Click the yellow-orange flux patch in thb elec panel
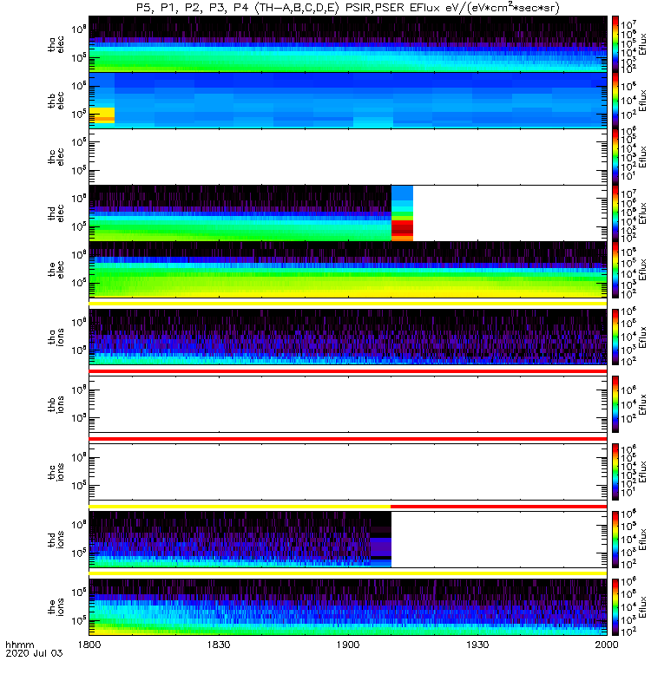 [x=102, y=115]
